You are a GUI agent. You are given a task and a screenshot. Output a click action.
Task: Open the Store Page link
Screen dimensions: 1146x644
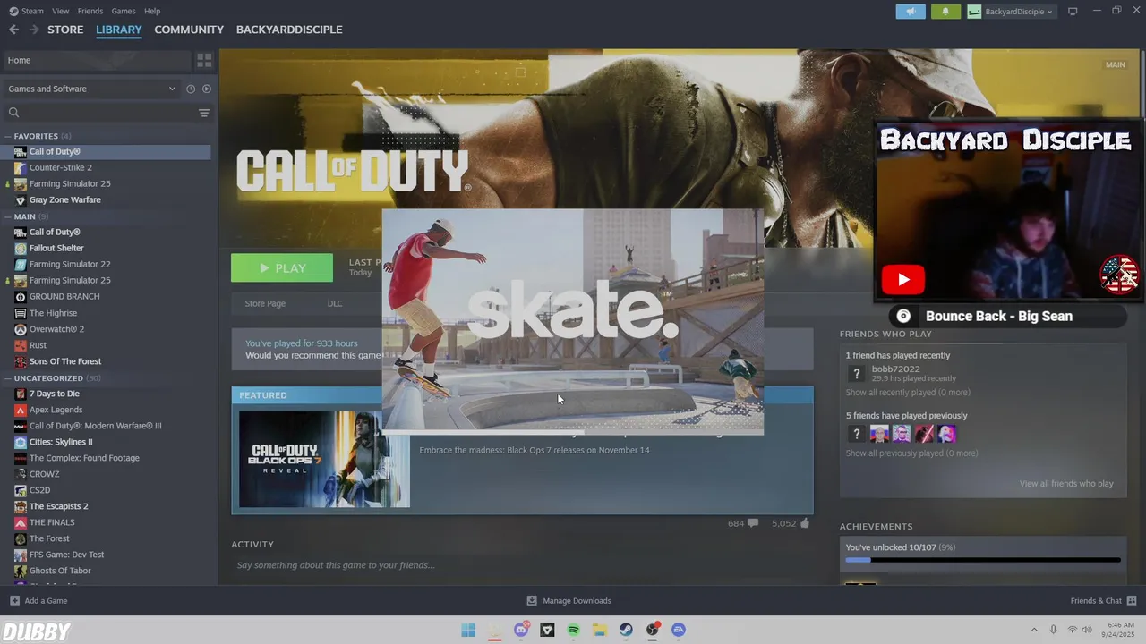pos(265,303)
